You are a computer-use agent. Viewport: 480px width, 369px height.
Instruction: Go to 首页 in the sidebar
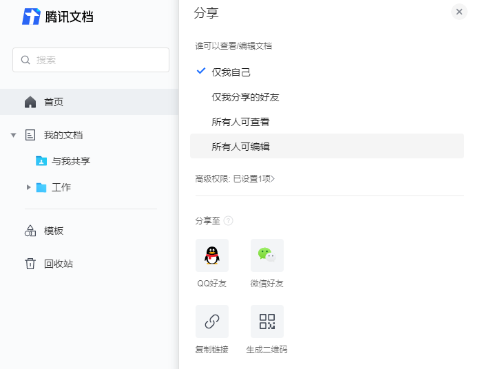coord(54,102)
